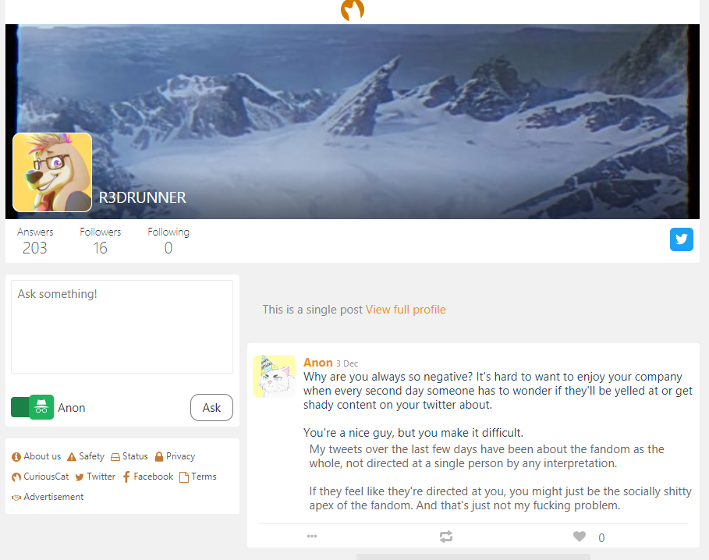View the Answers count tab
The image size is (709, 560).
[x=35, y=241]
